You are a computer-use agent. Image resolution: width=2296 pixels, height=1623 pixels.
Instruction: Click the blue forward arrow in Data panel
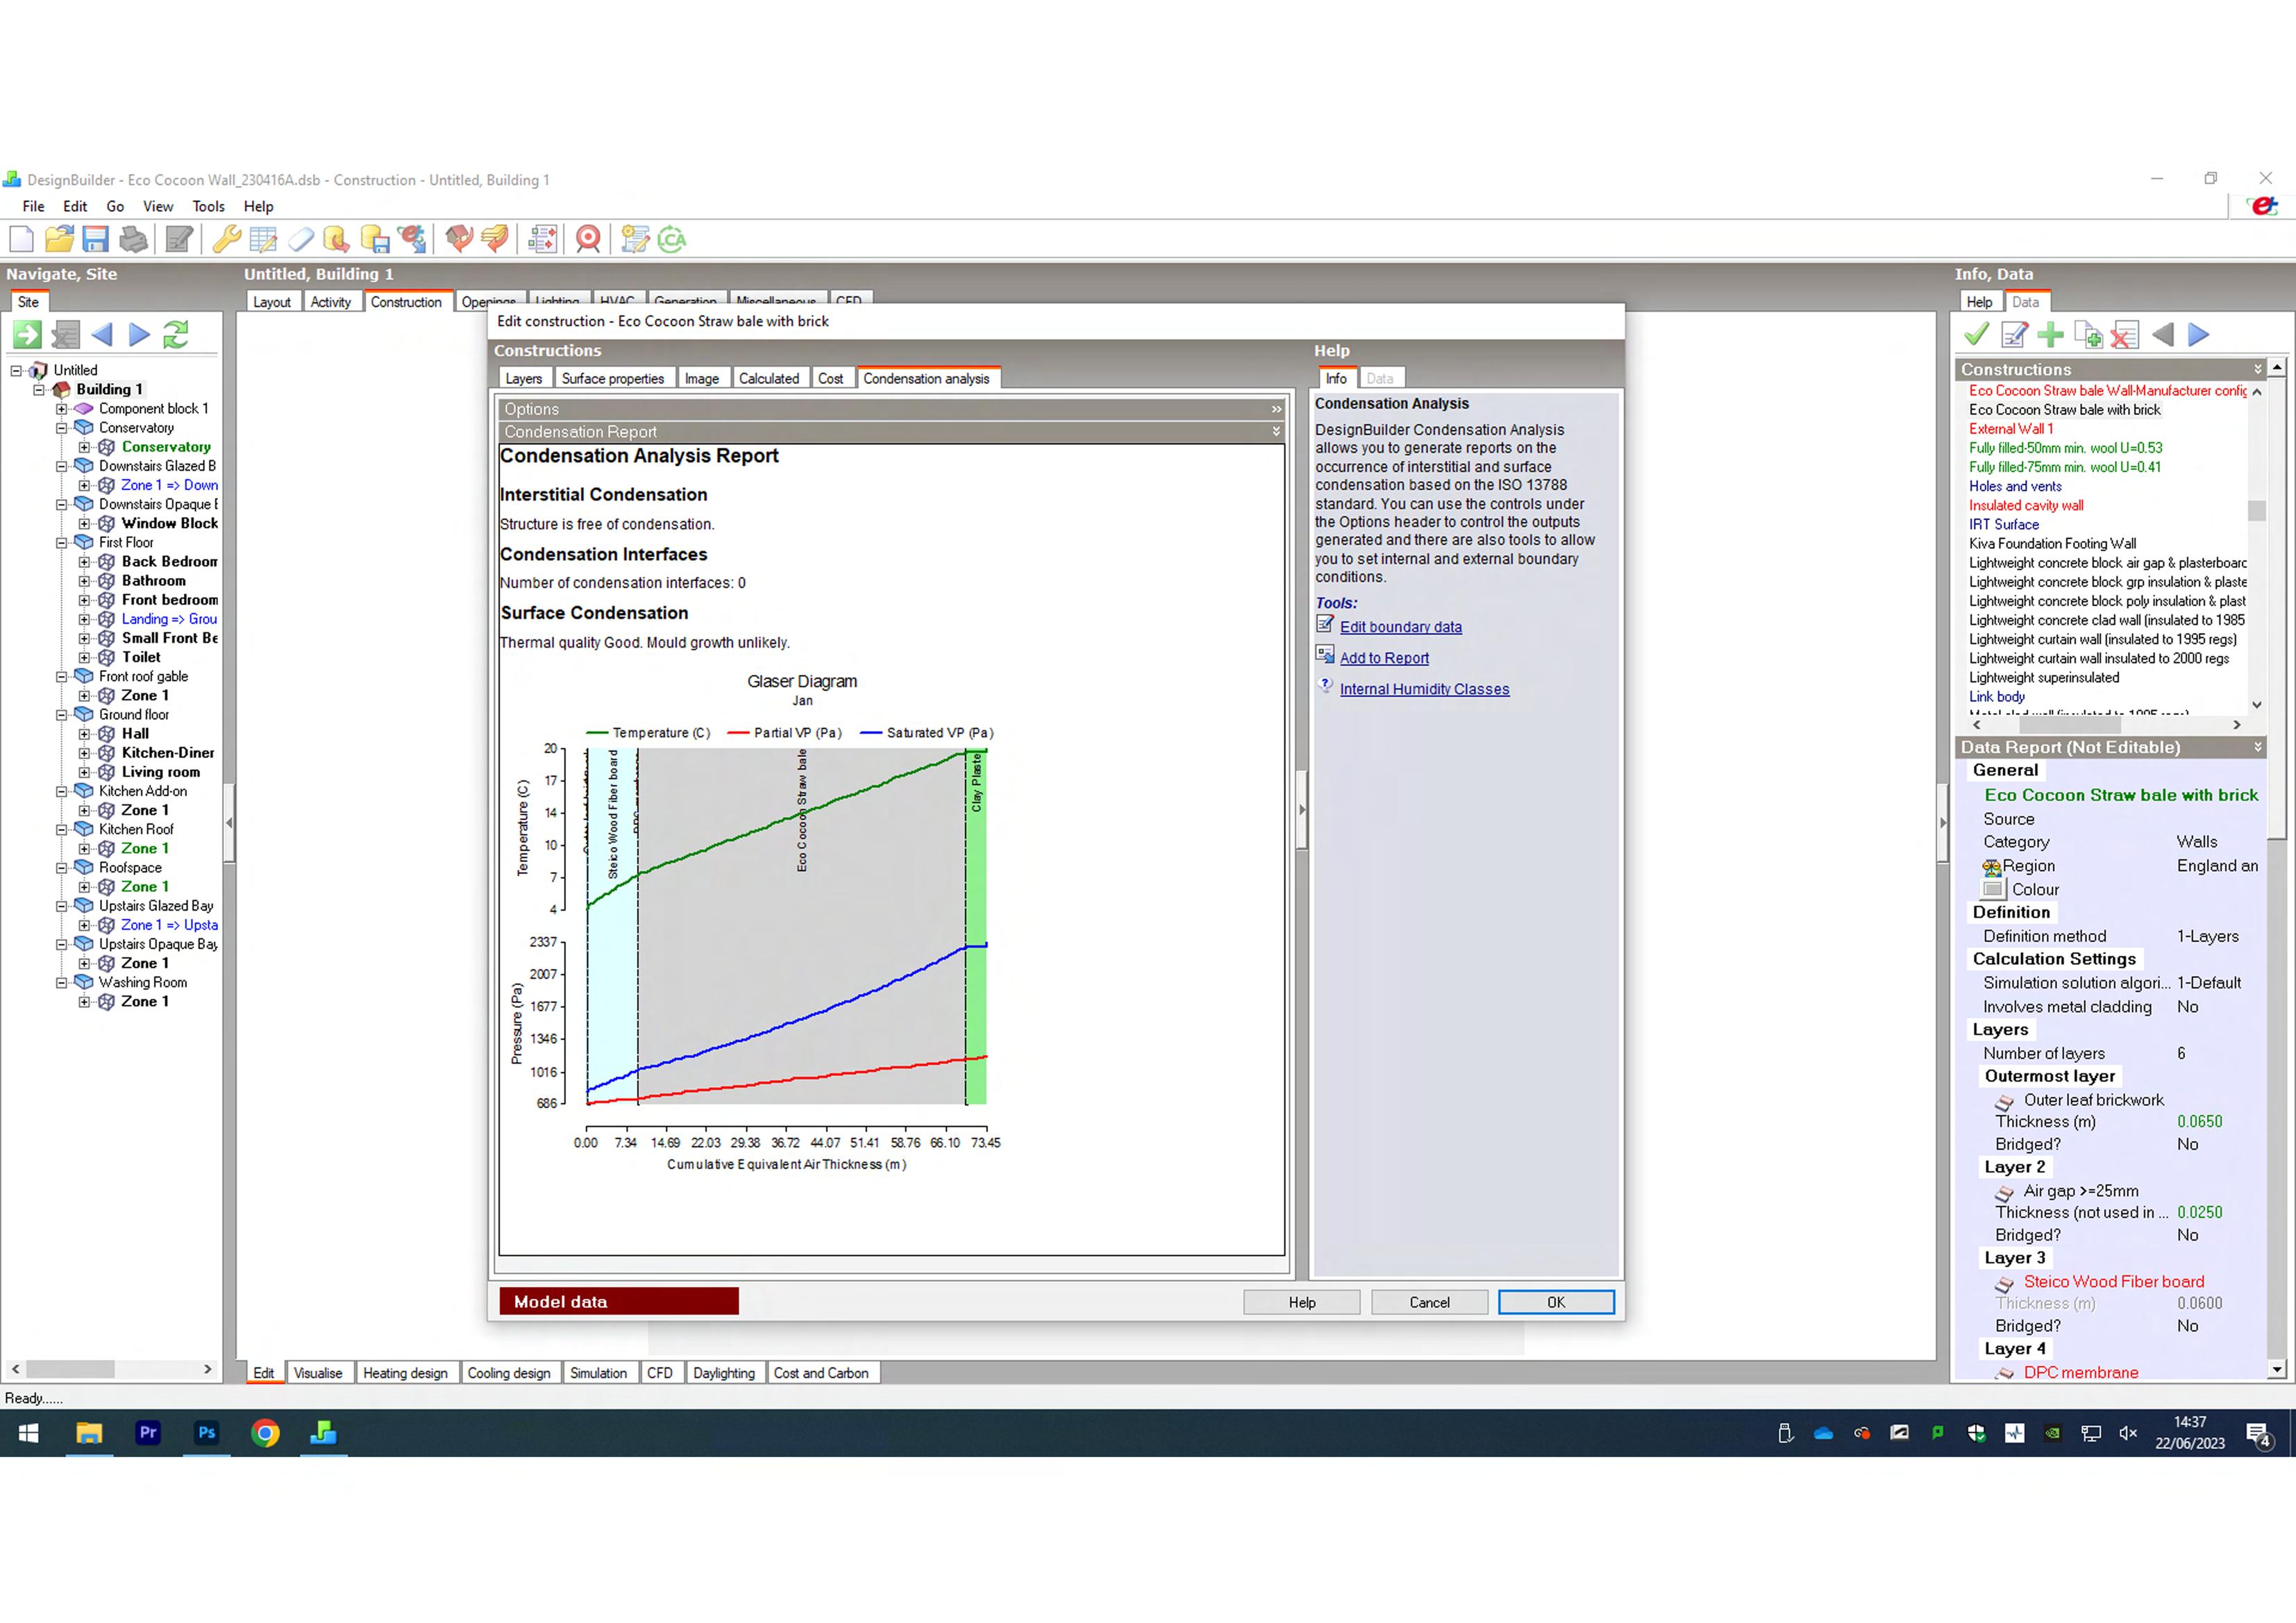2198,335
